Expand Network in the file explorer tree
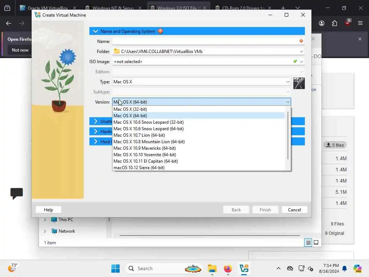Image resolution: width=369 pixels, height=277 pixels. pos(45,231)
